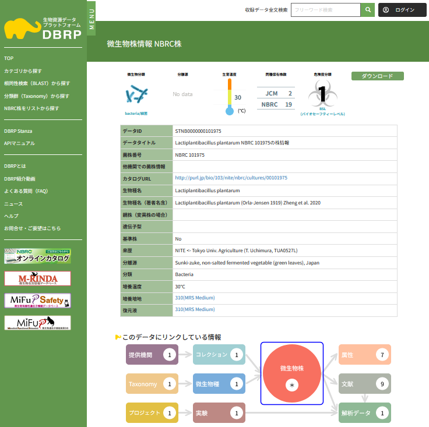Focus the フリーワード検索 search field
This screenshot has height=427, width=429.
tap(325, 10)
